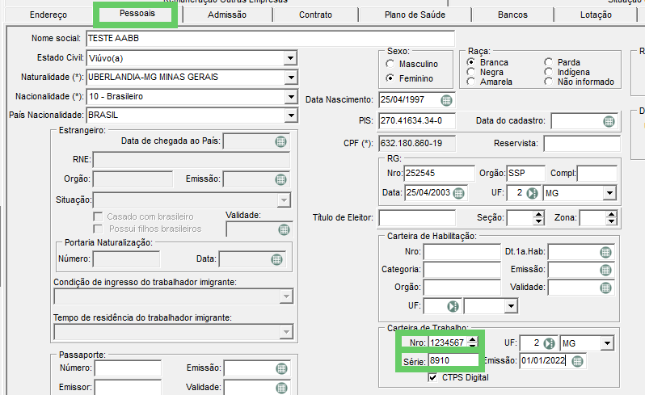This screenshot has height=395, width=645.
Task: Click the Carteira de Trabalho Nro spinner
Action: [x=473, y=342]
